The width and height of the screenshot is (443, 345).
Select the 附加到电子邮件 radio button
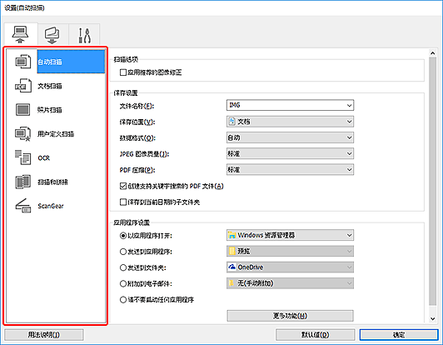point(123,283)
